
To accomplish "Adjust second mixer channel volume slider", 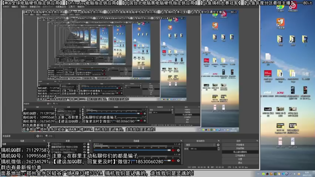I will [x=132, y=161].
